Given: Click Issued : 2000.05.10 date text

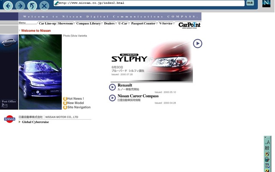Looking at the screenshot, I should 165,92.
